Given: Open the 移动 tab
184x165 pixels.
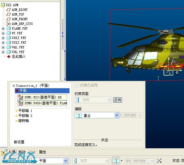Looking at the screenshot, I should (22, 152).
